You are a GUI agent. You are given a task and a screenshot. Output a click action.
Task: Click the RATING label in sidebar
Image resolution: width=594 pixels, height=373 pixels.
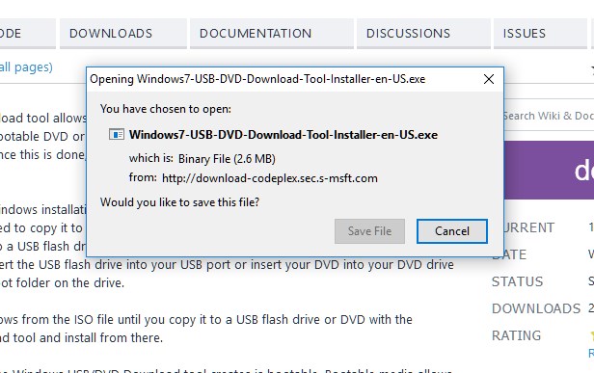point(516,335)
